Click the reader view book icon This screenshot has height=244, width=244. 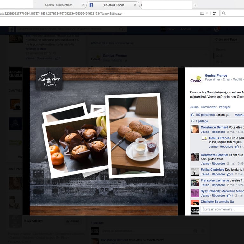(x=202, y=13)
